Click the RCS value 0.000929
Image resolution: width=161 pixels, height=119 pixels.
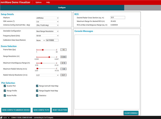click(x=114, y=25)
